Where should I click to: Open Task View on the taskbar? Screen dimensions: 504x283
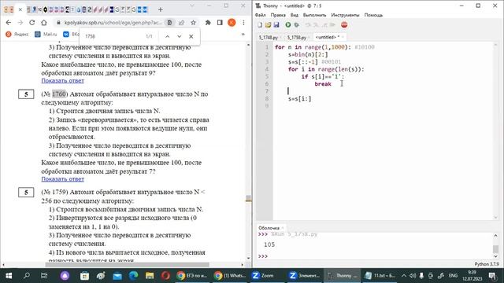pyautogui.click(x=44, y=275)
